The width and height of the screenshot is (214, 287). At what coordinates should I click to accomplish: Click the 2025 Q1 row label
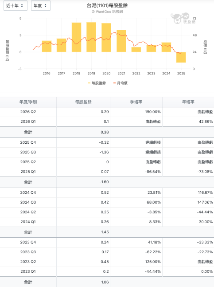click(x=28, y=172)
